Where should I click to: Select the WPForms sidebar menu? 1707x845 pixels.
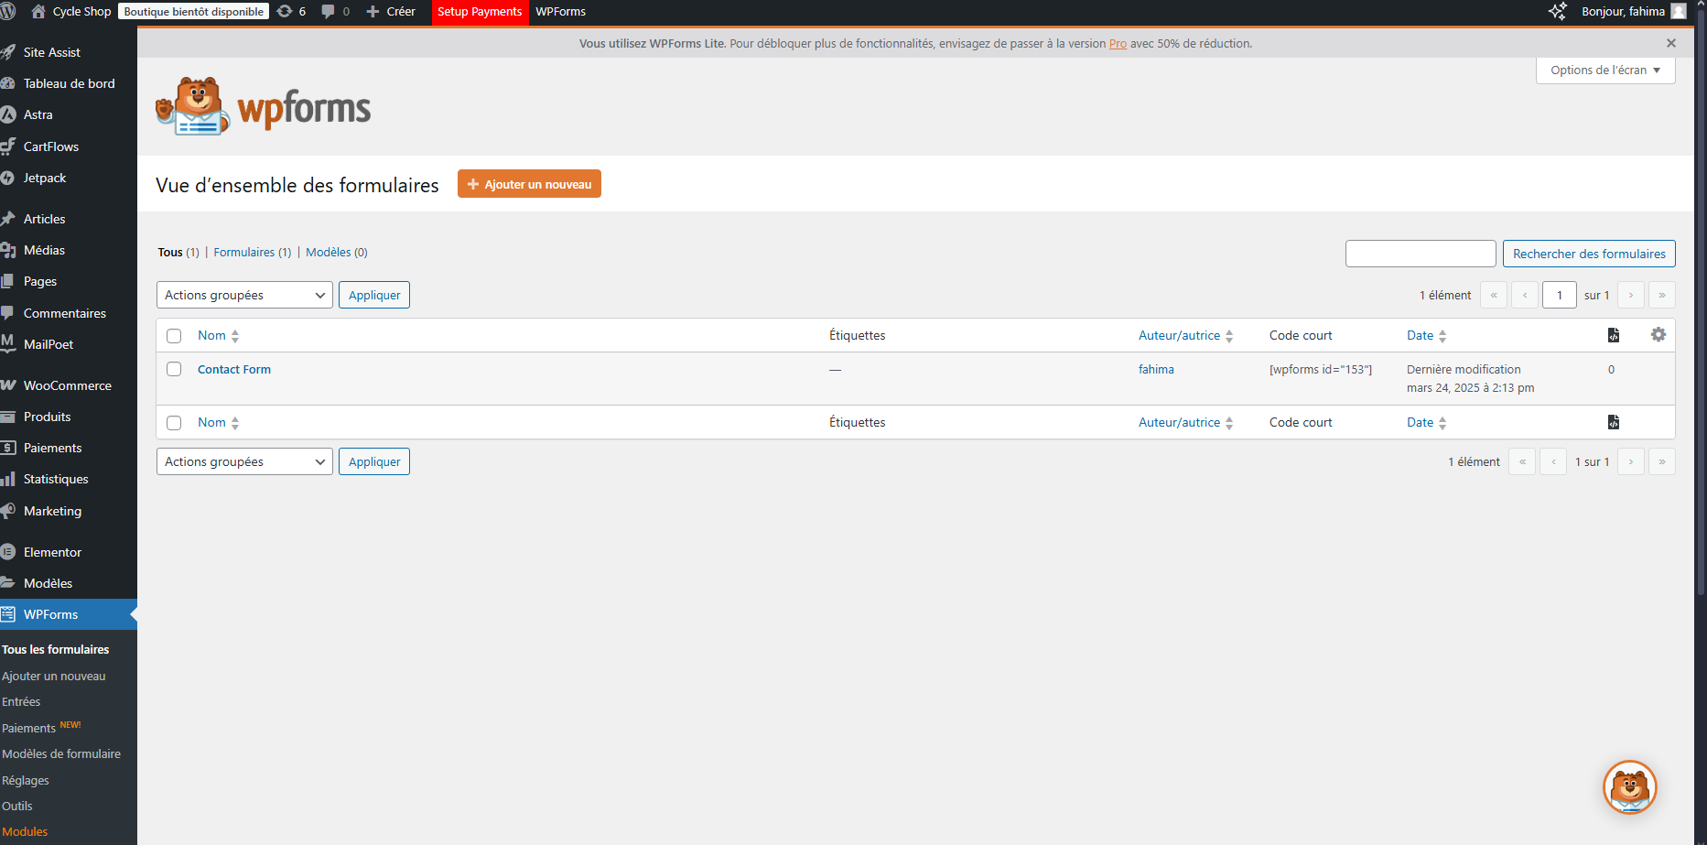69,614
